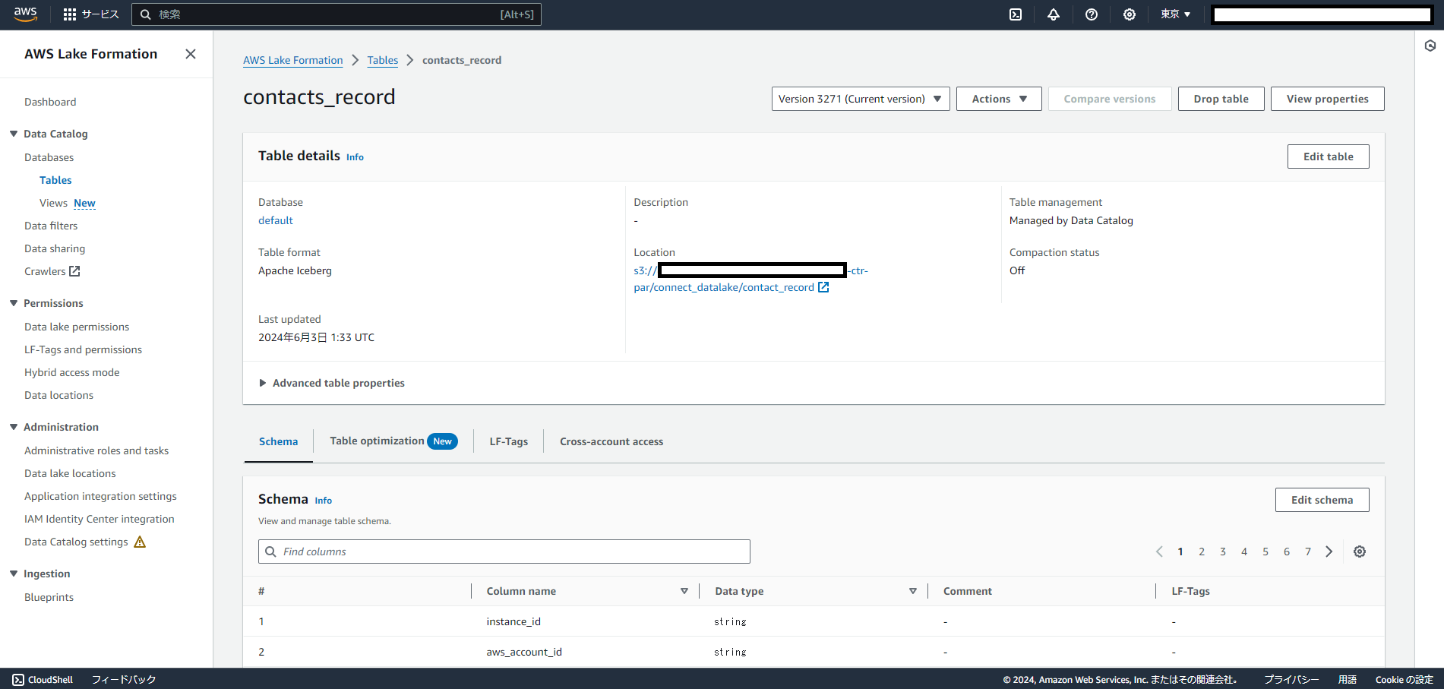Click previous schema page arrow
This screenshot has width=1444, height=689.
click(x=1159, y=552)
